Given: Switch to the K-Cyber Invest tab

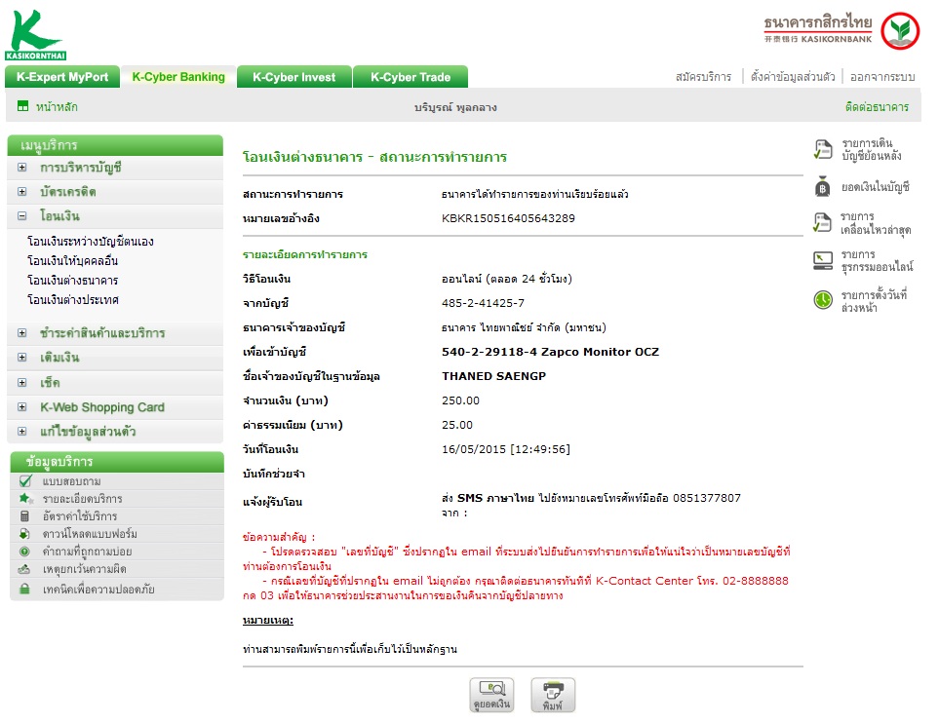Looking at the screenshot, I should [x=294, y=77].
